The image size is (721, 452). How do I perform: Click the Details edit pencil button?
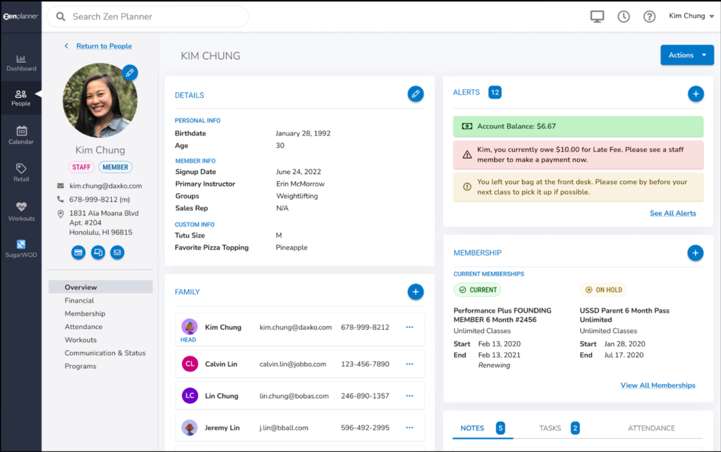[x=415, y=94]
